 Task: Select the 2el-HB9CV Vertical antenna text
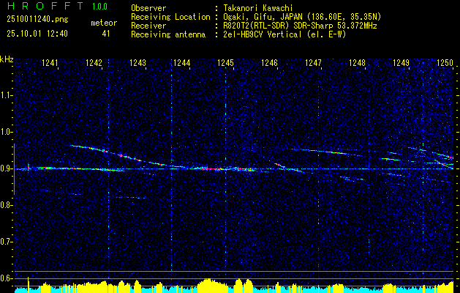point(285,34)
